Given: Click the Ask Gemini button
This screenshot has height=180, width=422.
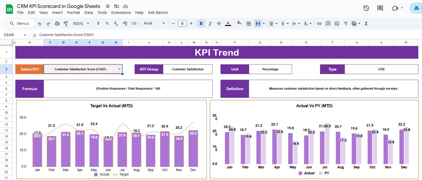Looking at the screenshot, I should 158,13.
